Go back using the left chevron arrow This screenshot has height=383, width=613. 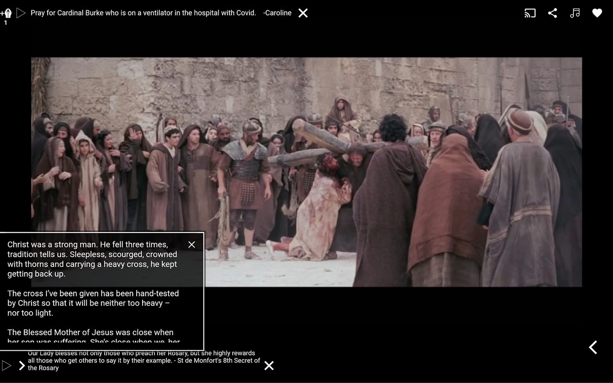point(593,347)
